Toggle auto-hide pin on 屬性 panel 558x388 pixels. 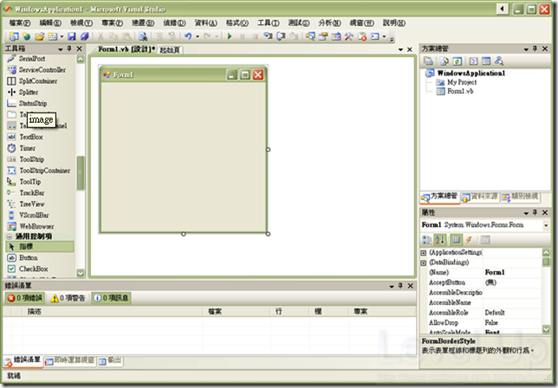pos(535,212)
